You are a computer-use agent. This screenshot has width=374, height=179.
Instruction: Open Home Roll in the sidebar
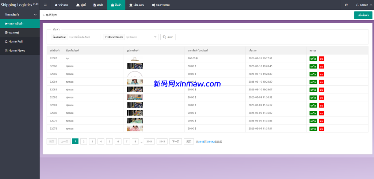pos(20,42)
